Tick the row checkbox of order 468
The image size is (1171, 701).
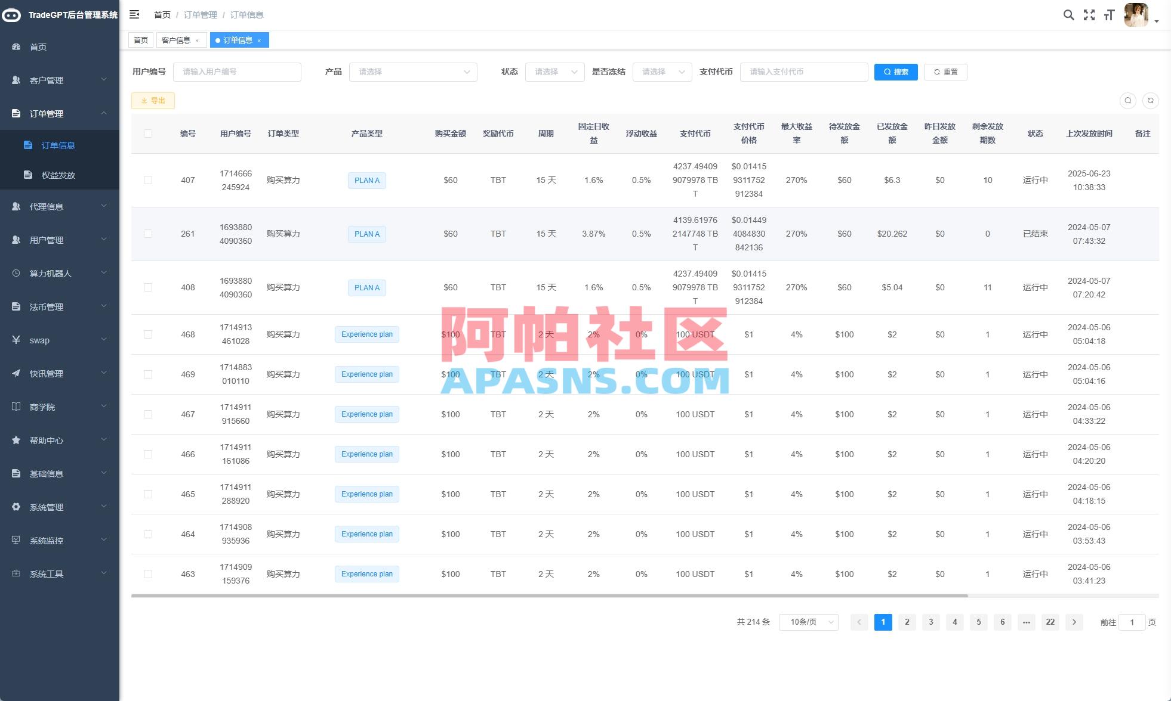click(x=148, y=334)
